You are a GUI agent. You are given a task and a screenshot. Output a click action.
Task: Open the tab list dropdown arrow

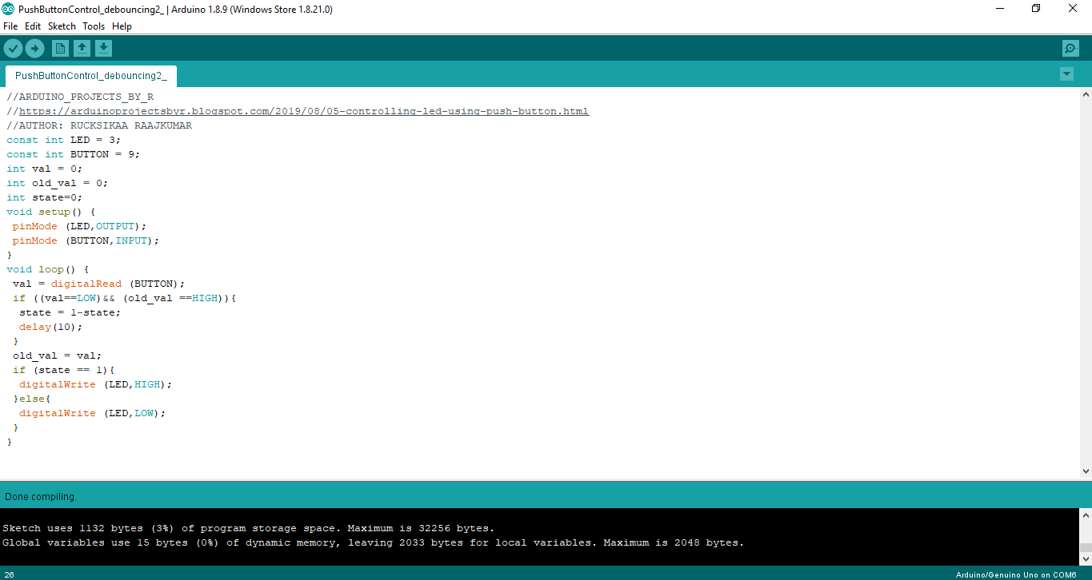1066,73
